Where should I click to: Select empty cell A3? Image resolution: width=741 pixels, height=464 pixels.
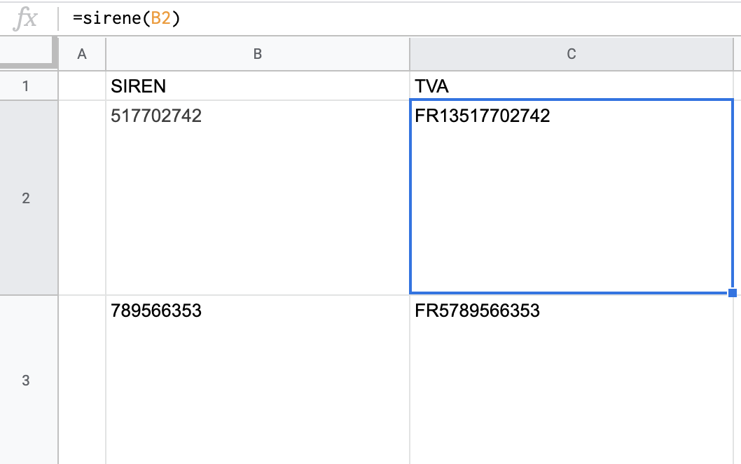[82, 380]
